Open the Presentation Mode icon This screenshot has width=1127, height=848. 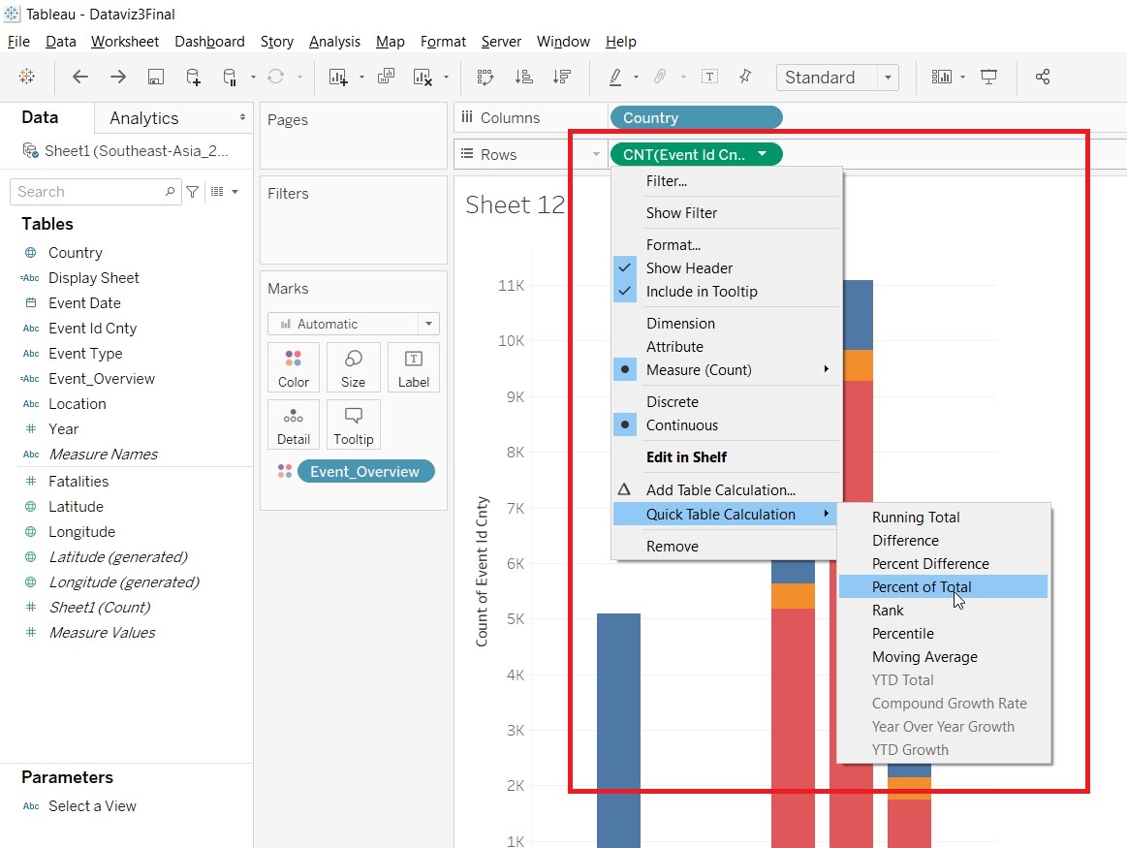click(988, 78)
